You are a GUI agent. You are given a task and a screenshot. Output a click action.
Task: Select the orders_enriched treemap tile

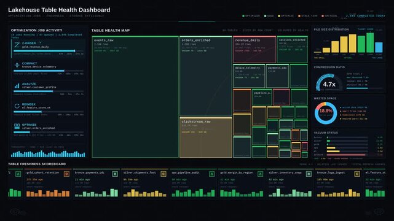point(206,76)
